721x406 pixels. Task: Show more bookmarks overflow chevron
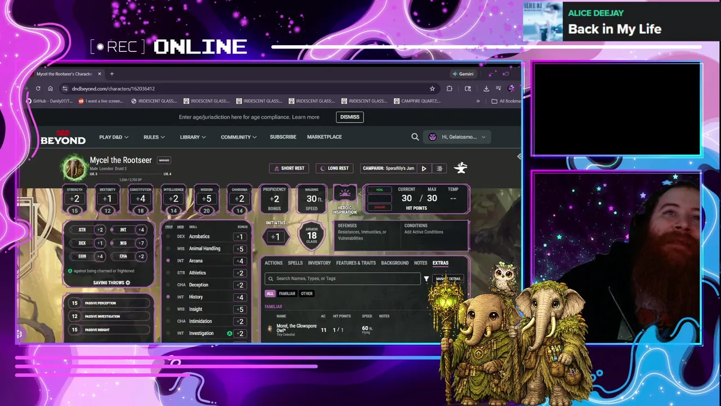478,101
